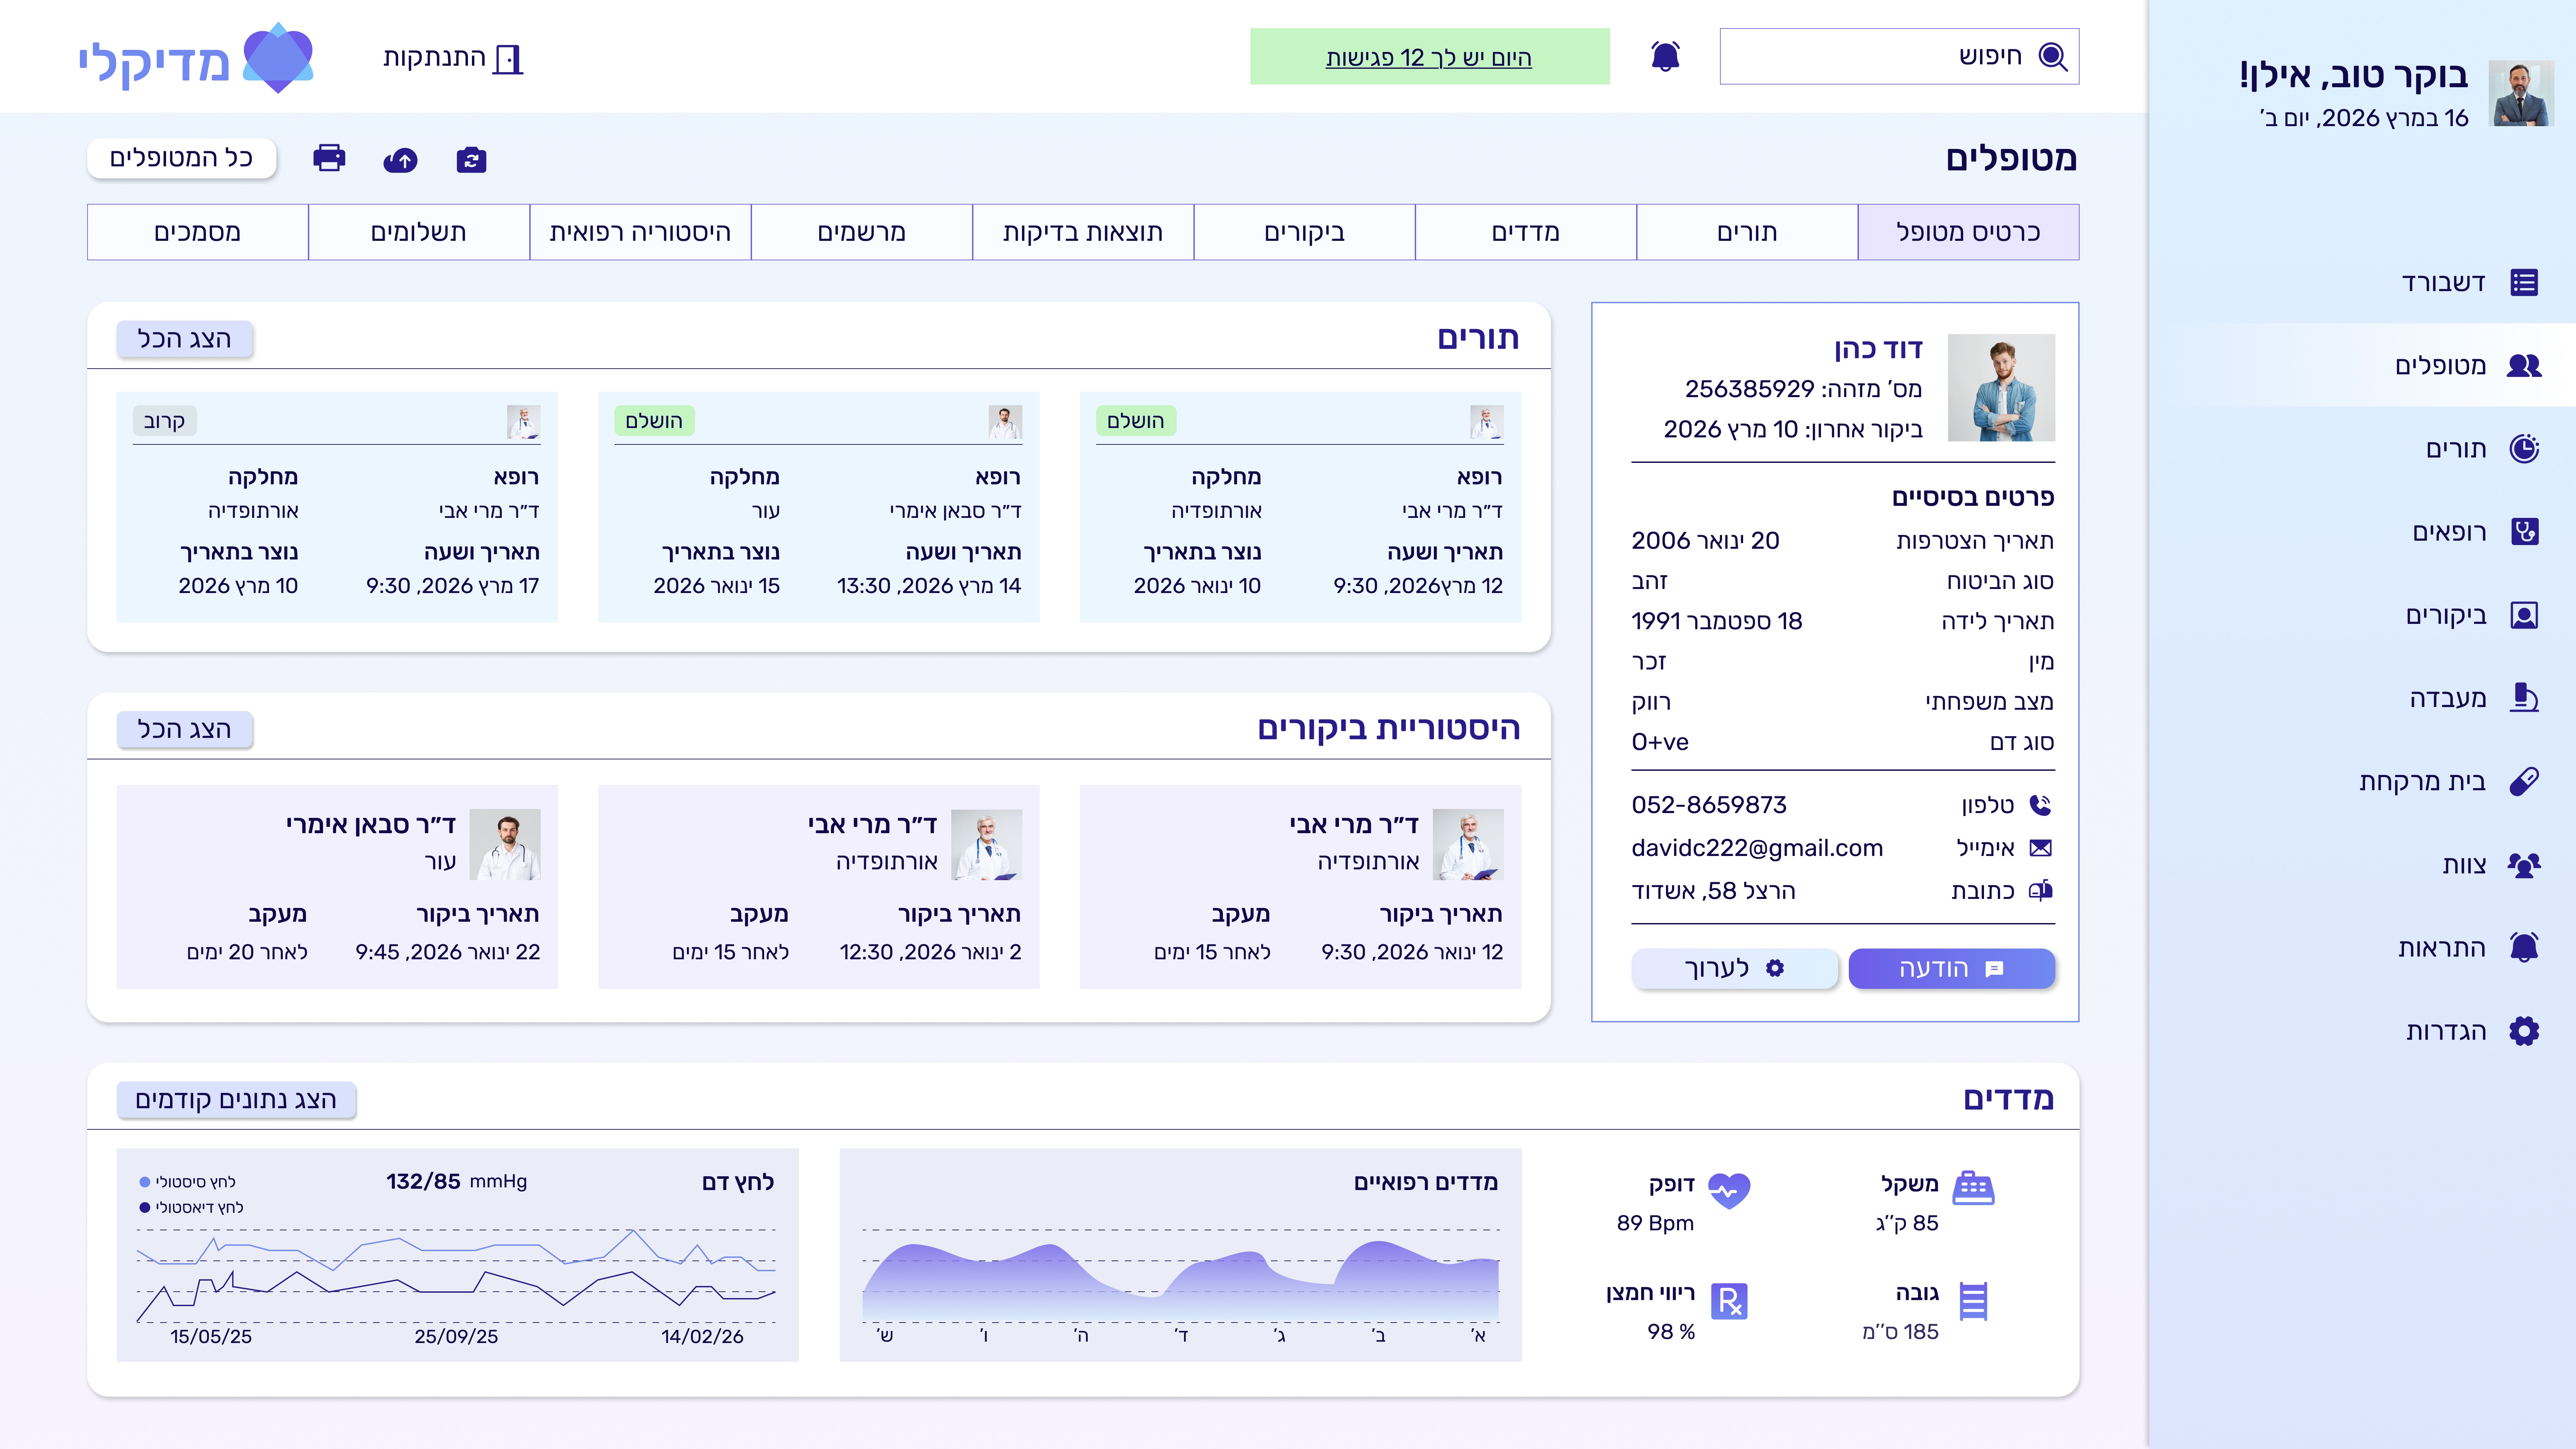The height and width of the screenshot is (1449, 2576).
Task: Click the email envelope icon in patient card
Action: point(2040,848)
